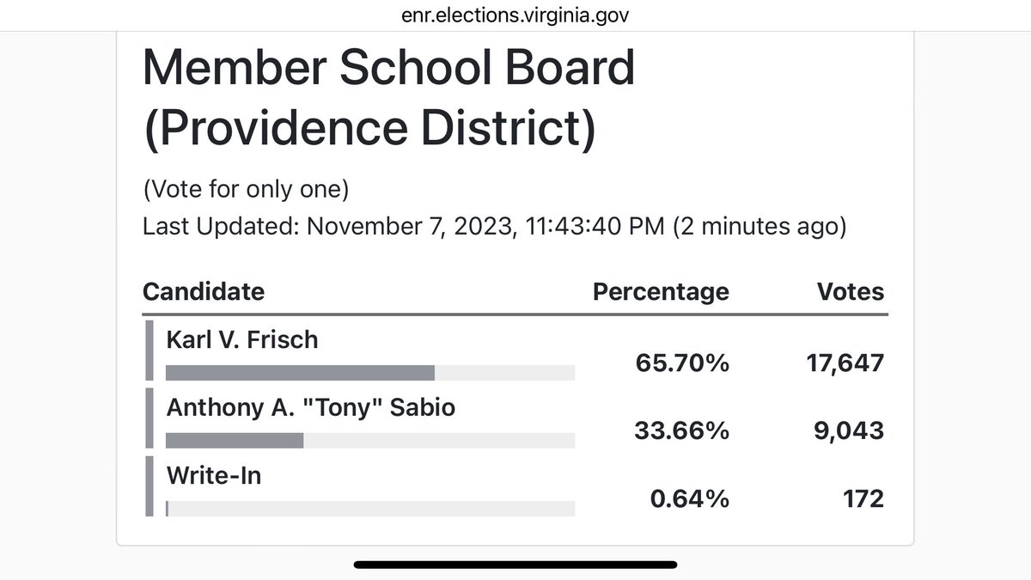Select Anthony A. "Tony" Sabio's name

tap(310, 407)
